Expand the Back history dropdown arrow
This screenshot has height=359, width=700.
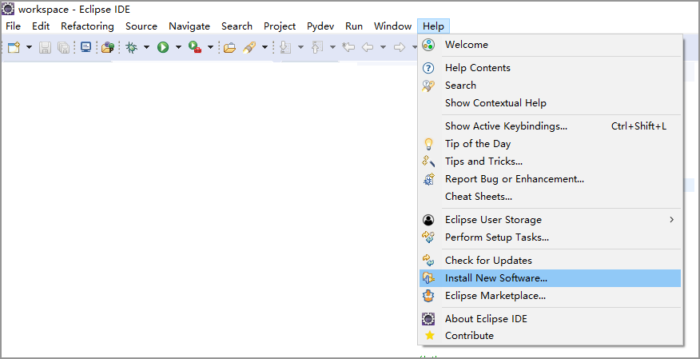point(383,47)
